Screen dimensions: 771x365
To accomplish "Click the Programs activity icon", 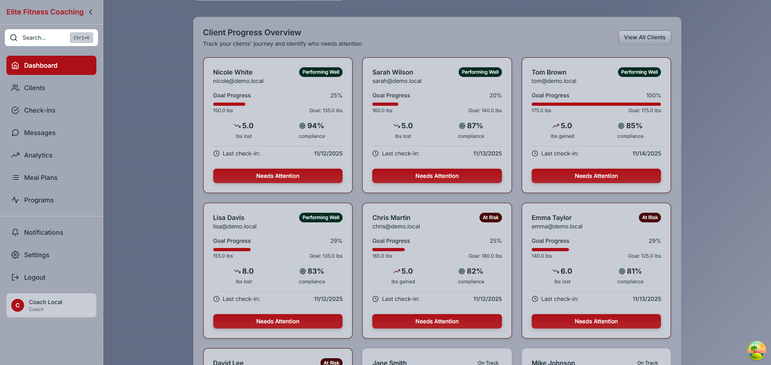I will pyautogui.click(x=15, y=200).
